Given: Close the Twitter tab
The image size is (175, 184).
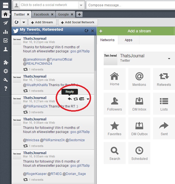Looking at the screenshot, I should pyautogui.click(x=28, y=15).
